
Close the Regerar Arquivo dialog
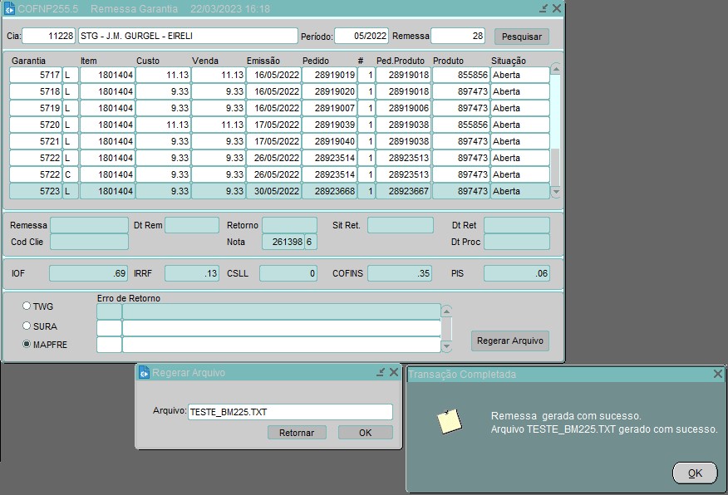(394, 373)
